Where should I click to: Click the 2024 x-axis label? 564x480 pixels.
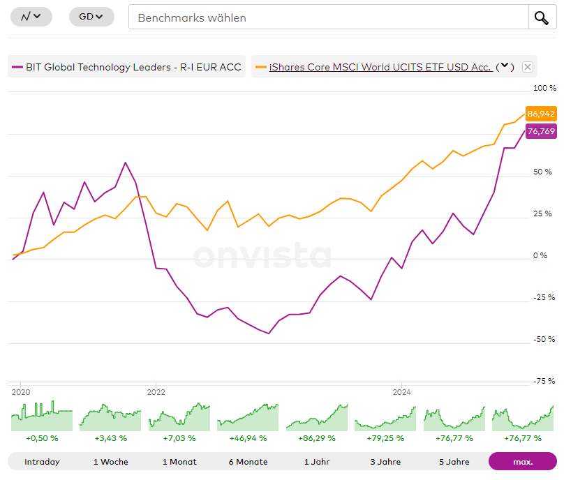click(x=402, y=392)
